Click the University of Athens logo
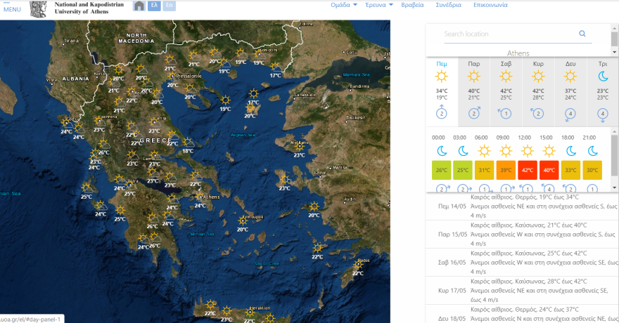Image resolution: width=619 pixels, height=323 pixels. click(39, 10)
